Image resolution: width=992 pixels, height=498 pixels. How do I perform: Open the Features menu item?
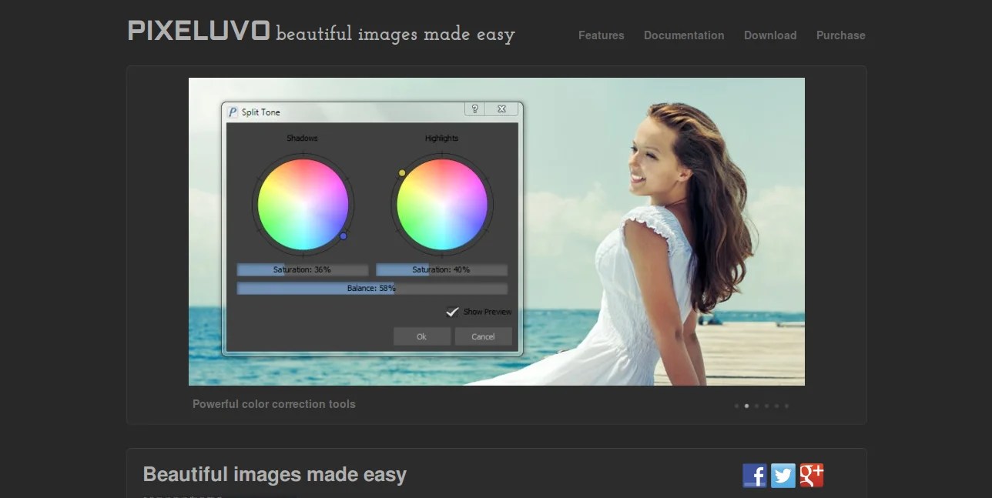(x=601, y=35)
